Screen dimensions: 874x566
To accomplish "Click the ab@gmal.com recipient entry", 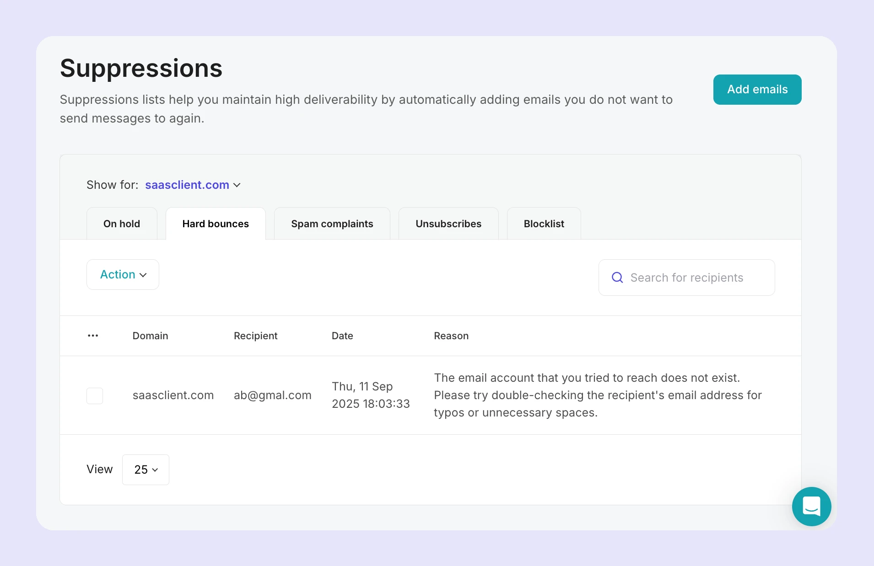I will pyautogui.click(x=272, y=395).
